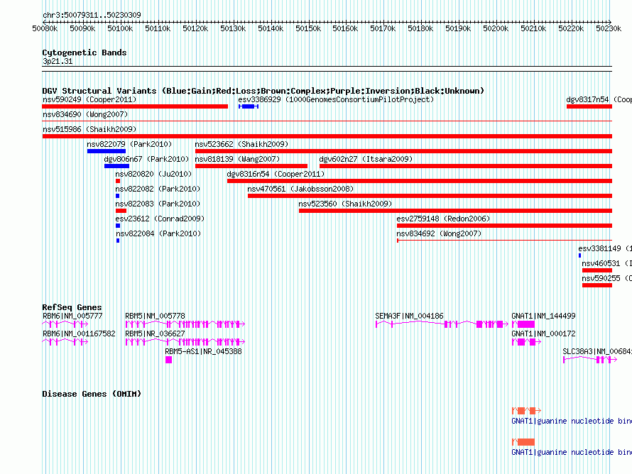Click the dgv602n27 (Itsara2009) label
The height and width of the screenshot is (474, 632).
point(366,159)
